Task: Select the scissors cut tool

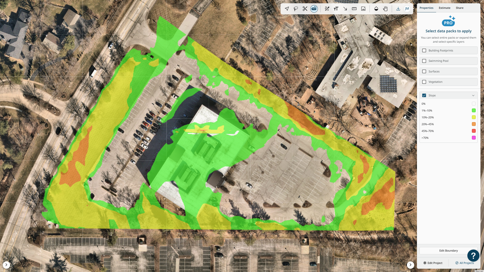Action: (x=305, y=8)
